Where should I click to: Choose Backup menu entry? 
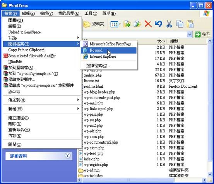(14, 91)
